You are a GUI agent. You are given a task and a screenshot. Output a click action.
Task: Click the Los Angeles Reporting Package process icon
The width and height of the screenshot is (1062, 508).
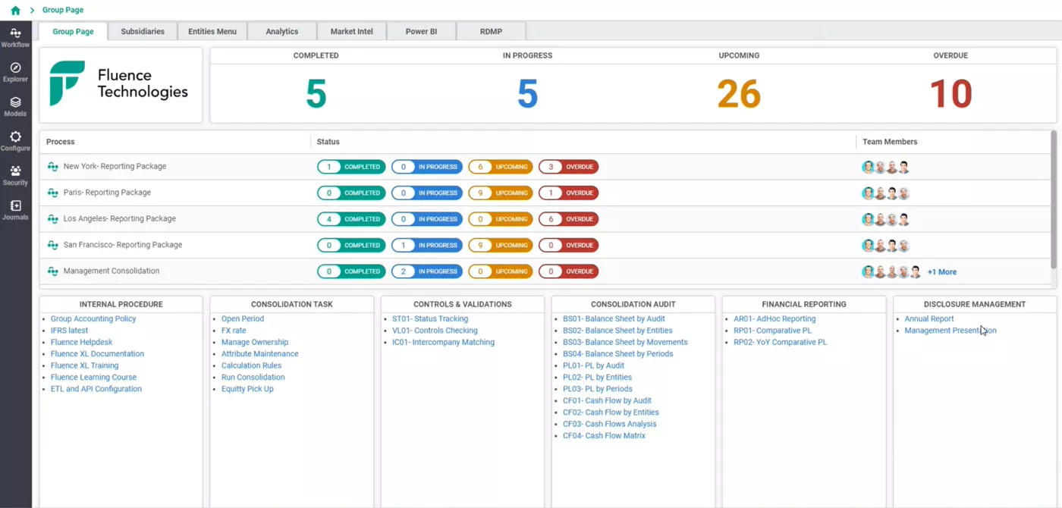tap(53, 219)
